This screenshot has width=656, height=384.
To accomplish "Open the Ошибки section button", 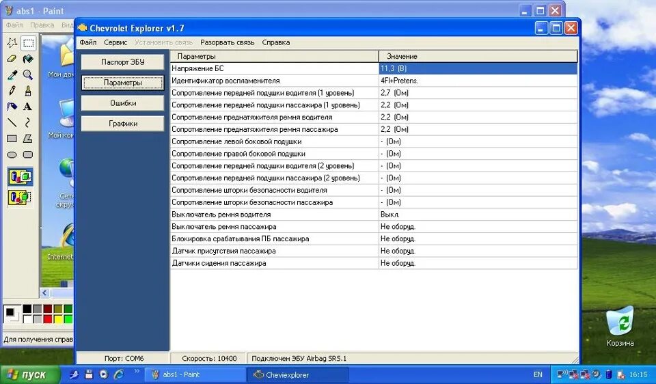I will pos(122,103).
